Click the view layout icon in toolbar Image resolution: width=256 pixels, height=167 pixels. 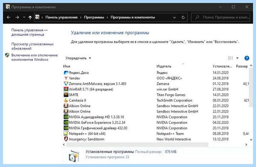230,58
